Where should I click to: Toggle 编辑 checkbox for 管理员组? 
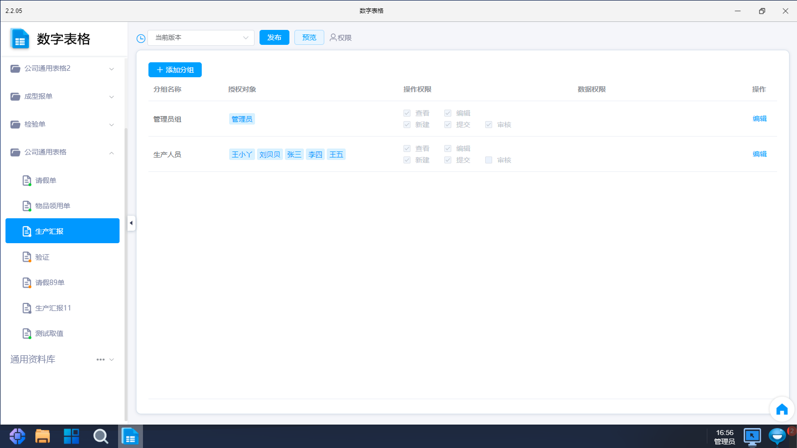click(x=448, y=113)
